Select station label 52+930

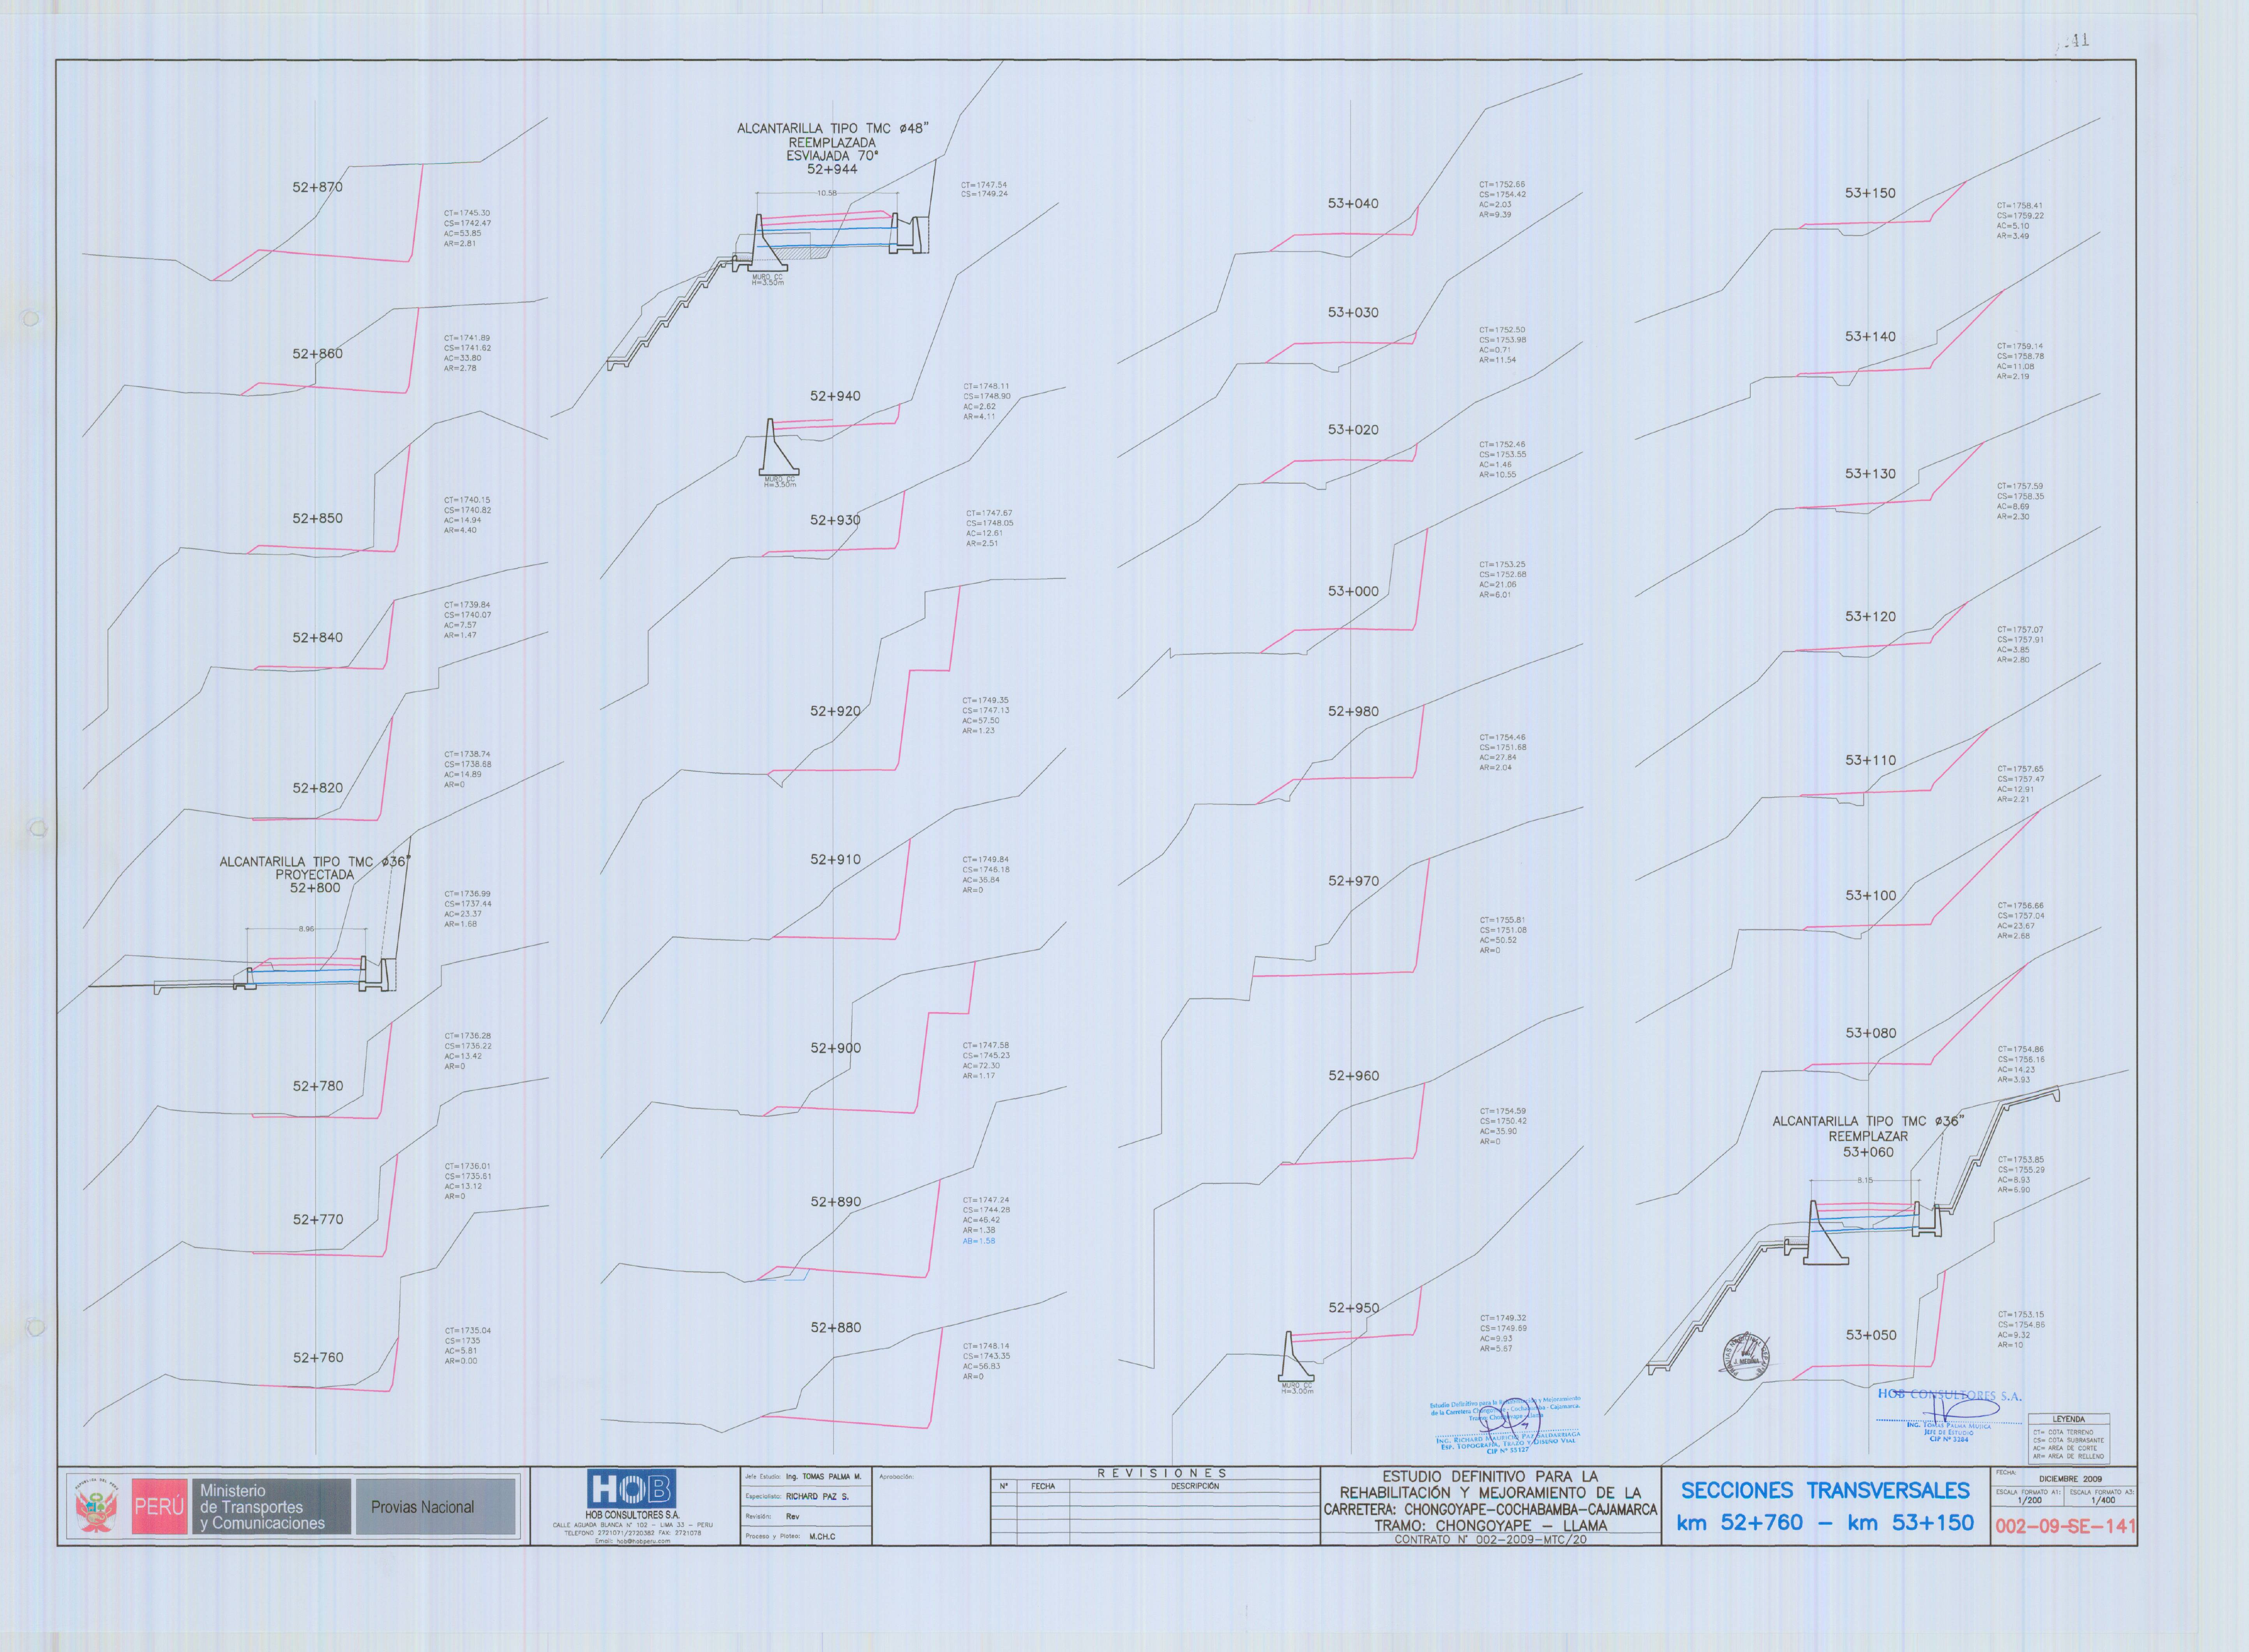(835, 520)
